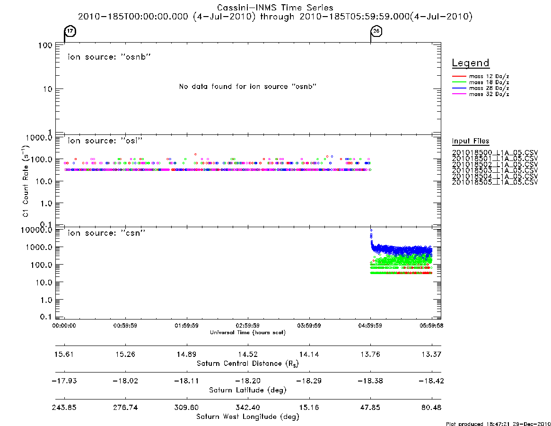Click label ion source: "osnb"
This screenshot has width=551, height=426.
tap(109, 57)
